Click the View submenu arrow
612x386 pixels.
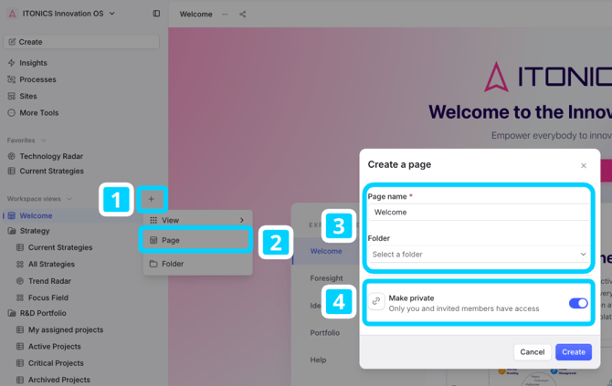point(242,220)
